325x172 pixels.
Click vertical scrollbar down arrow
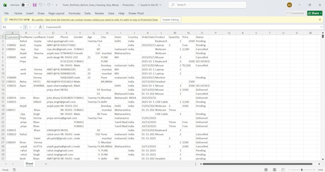click(x=323, y=159)
